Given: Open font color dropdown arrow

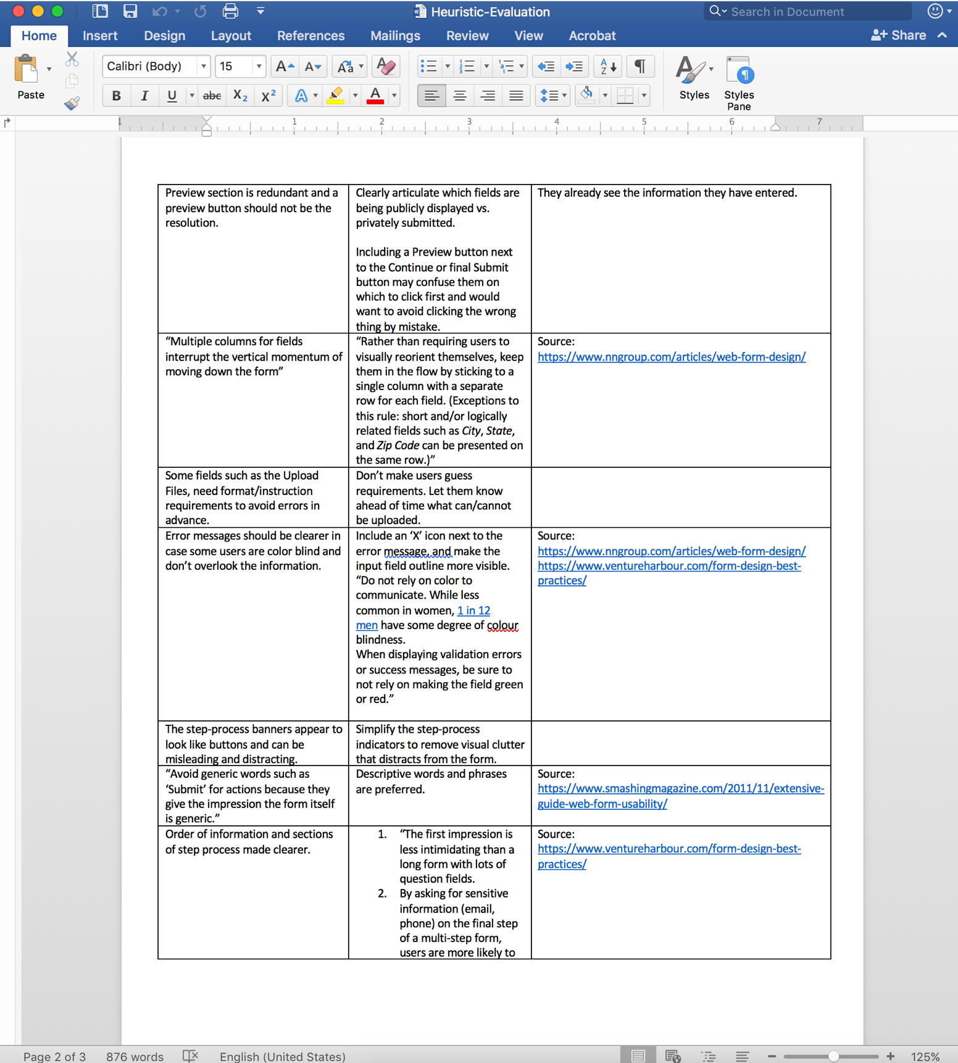Looking at the screenshot, I should pyautogui.click(x=394, y=96).
